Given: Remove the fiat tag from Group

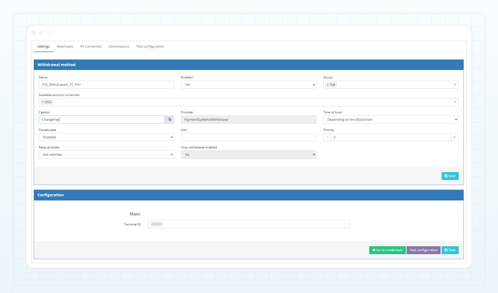Looking at the screenshot, I should tap(328, 84).
